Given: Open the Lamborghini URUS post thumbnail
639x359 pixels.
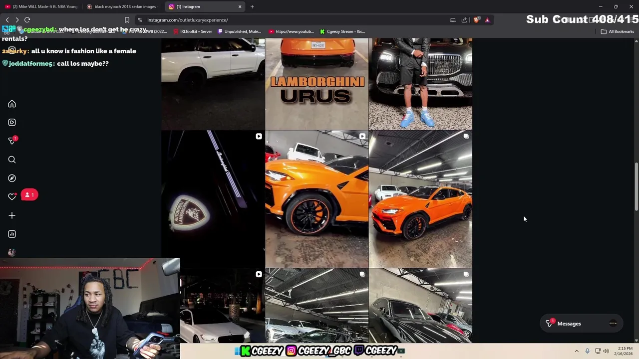Looking at the screenshot, I should click(317, 84).
